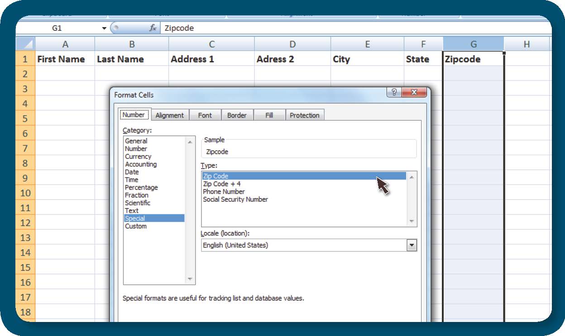Select the Phone Number type
The width and height of the screenshot is (565, 336).
click(x=224, y=191)
